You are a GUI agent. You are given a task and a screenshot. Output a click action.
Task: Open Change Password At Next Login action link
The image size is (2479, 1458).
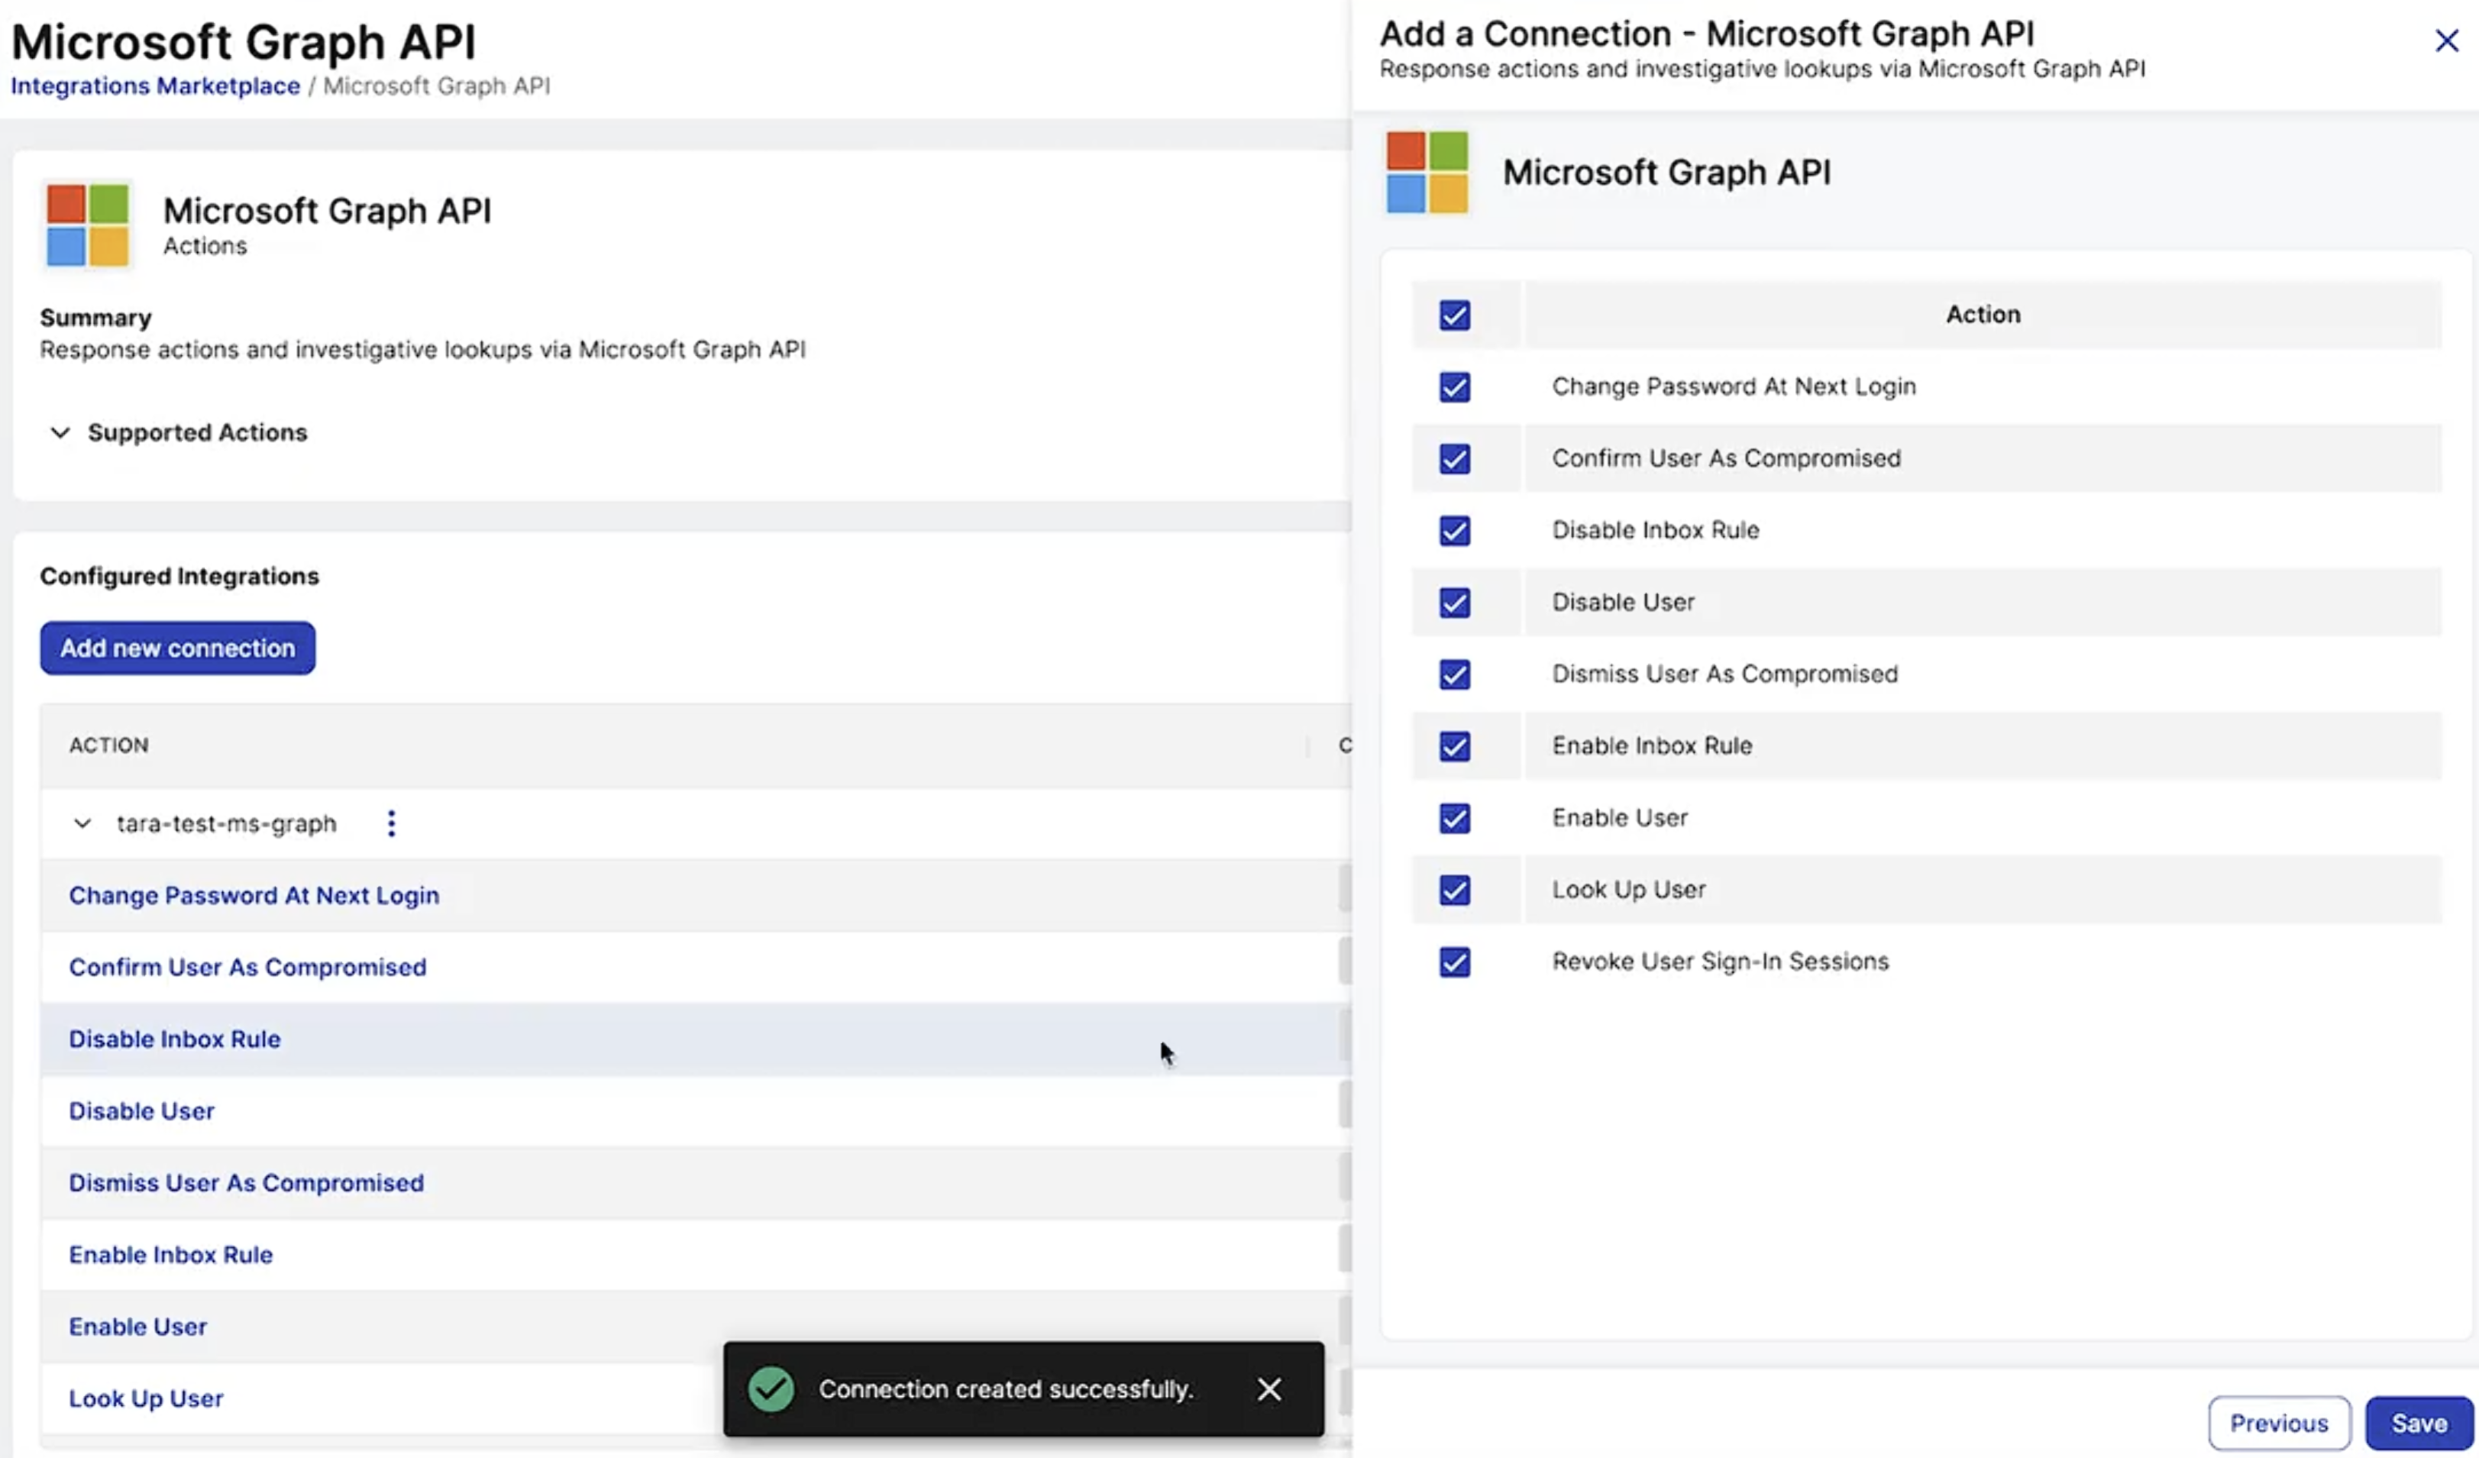coord(254,895)
